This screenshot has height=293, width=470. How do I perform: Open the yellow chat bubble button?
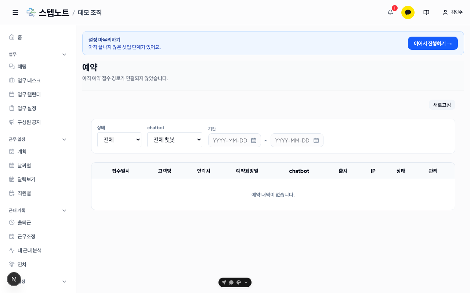coord(408,12)
